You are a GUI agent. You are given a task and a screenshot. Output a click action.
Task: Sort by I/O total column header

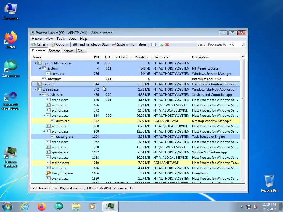click(x=123, y=57)
